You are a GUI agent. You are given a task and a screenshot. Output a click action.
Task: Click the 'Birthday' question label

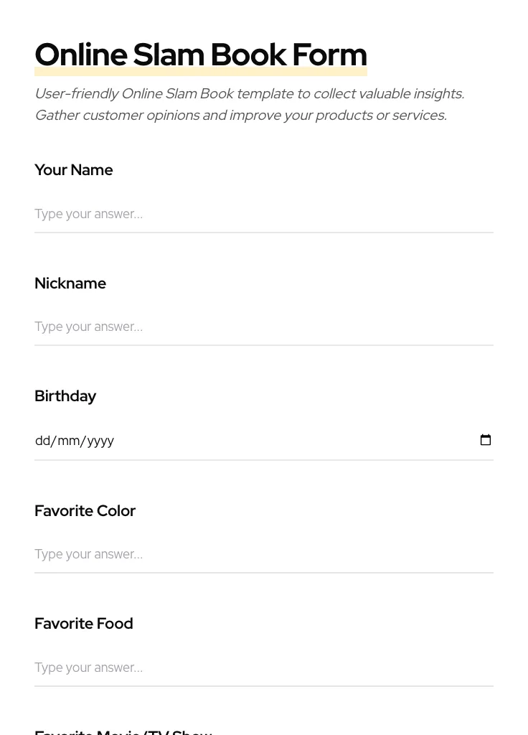[65, 396]
